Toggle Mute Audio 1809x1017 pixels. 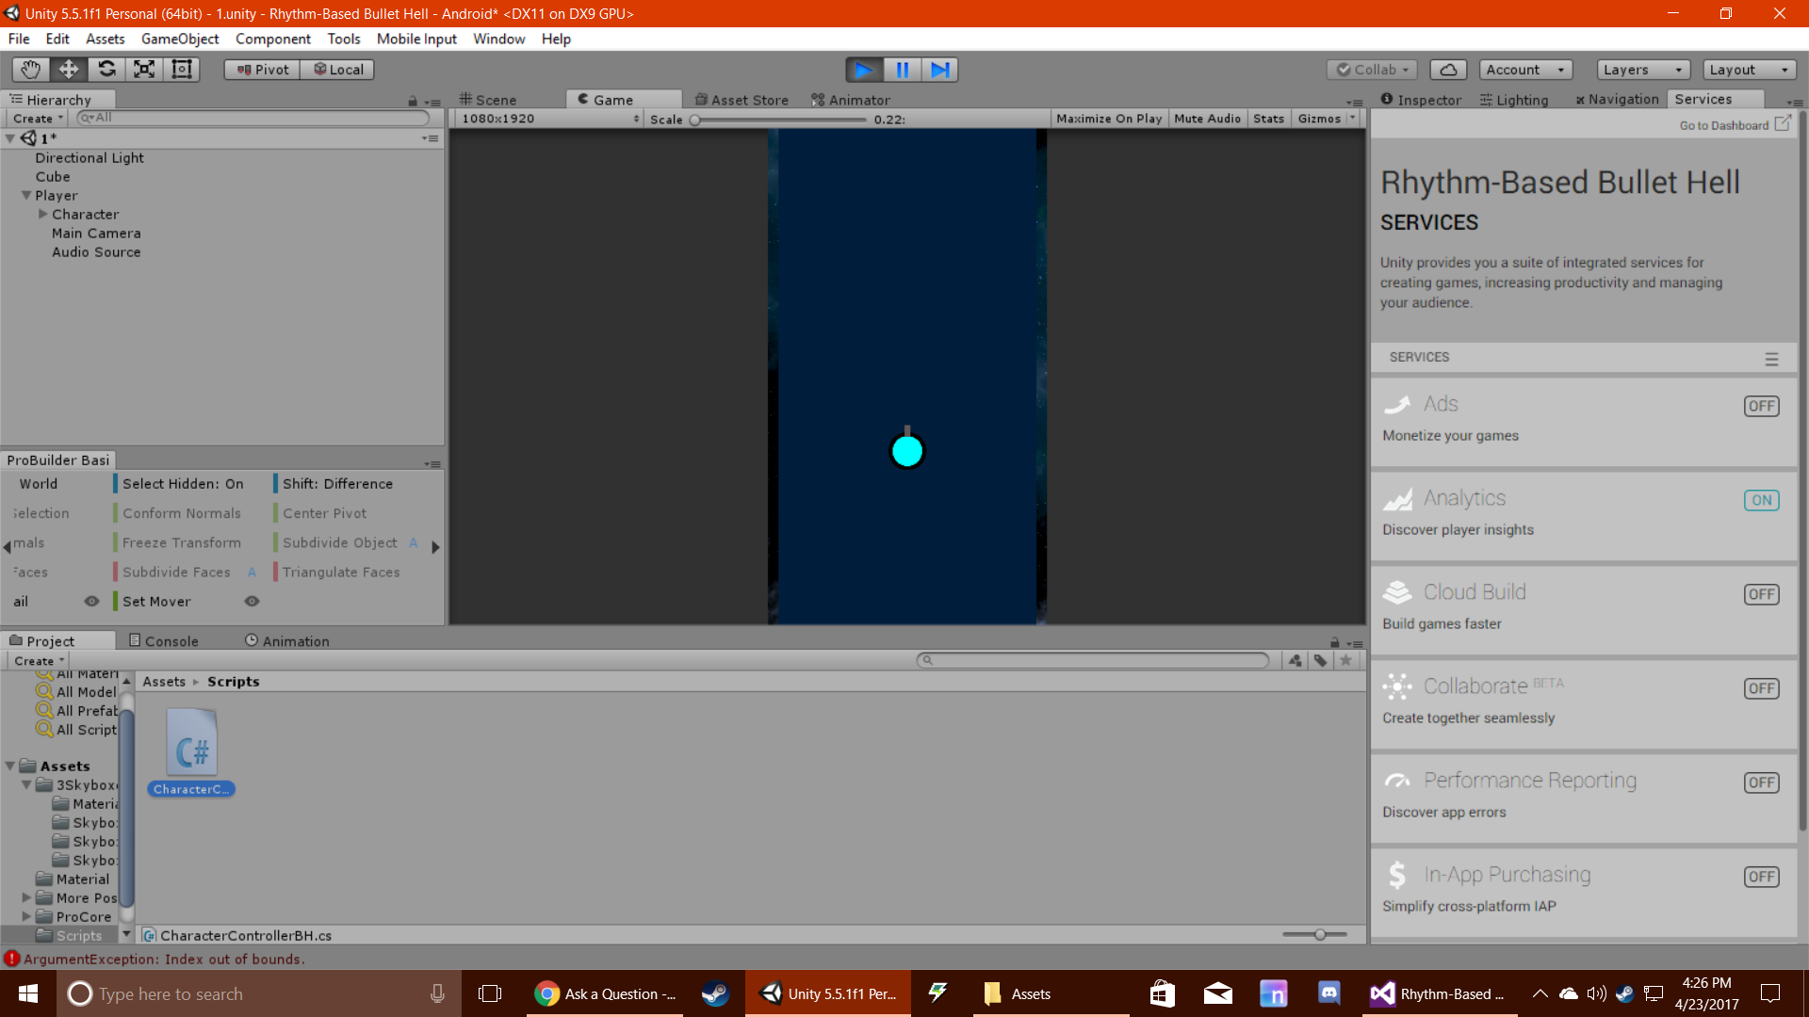pos(1207,119)
